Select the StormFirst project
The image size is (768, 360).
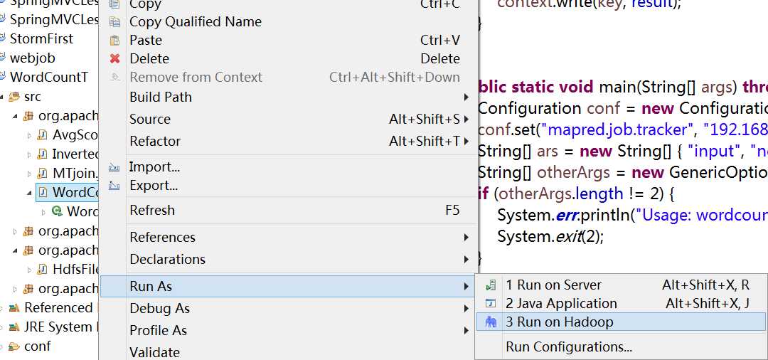(x=41, y=38)
